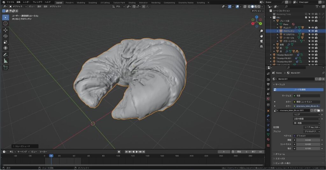
Task: Toggle visibility eye of オムレツ object
Action: click(313, 28)
